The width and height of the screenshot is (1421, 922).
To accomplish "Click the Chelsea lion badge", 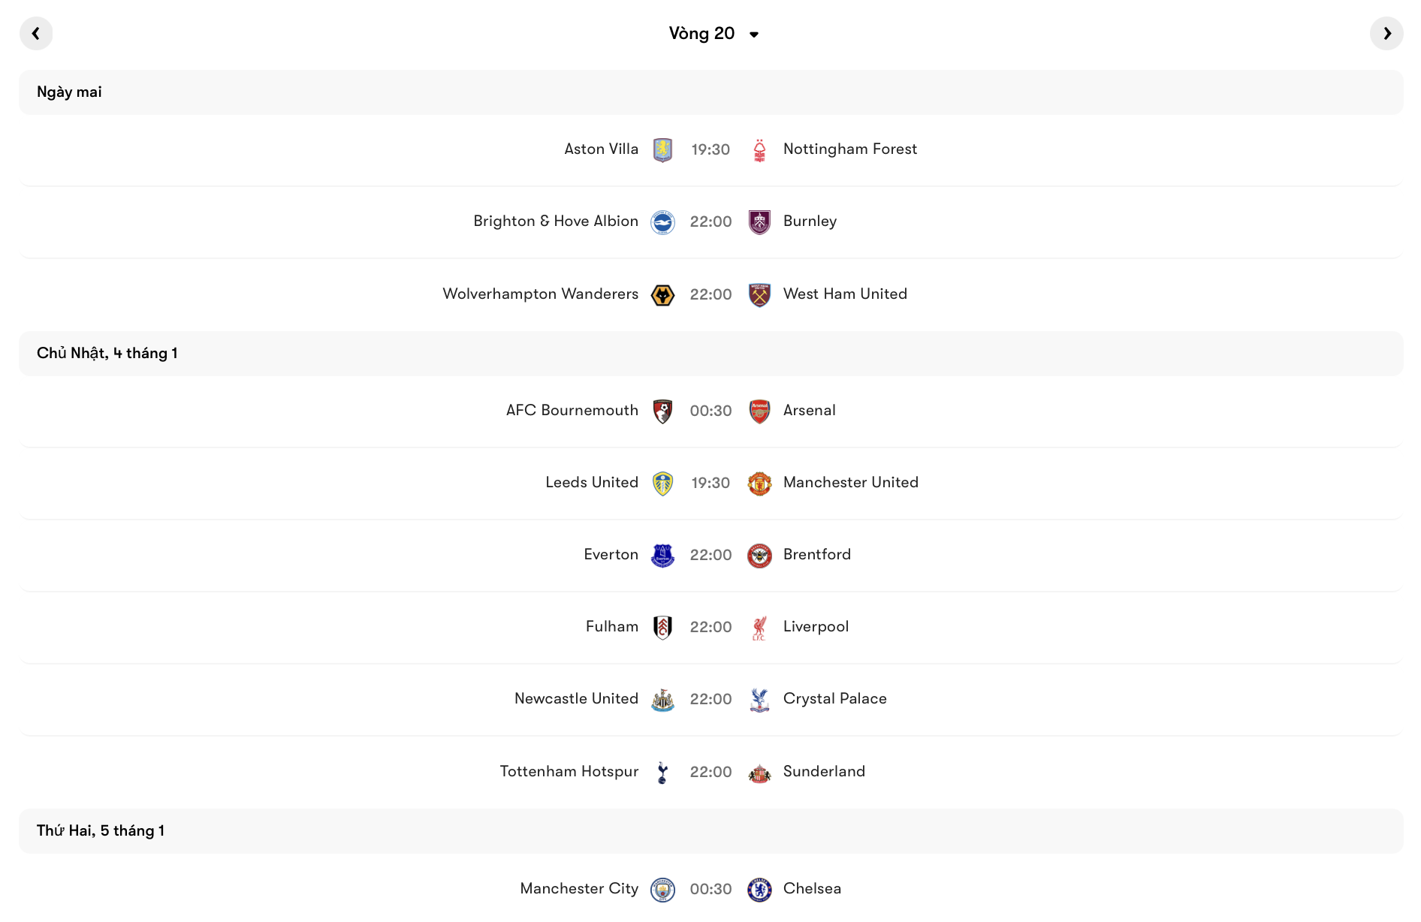I will click(x=760, y=889).
